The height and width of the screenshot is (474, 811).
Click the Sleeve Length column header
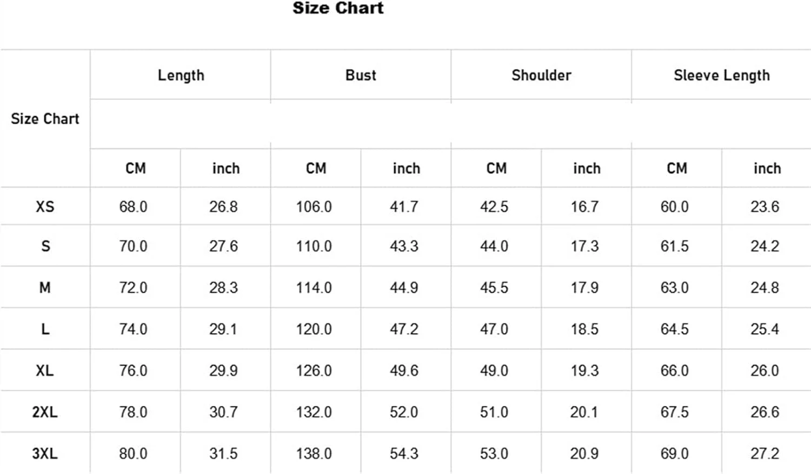[x=721, y=75]
